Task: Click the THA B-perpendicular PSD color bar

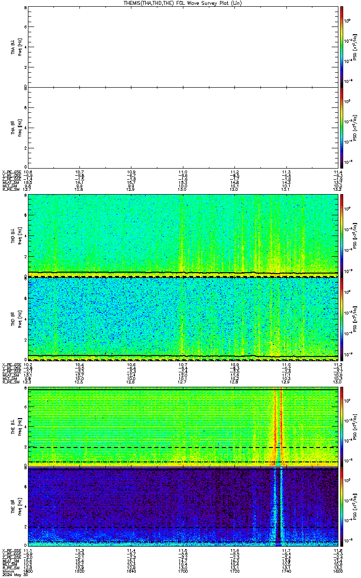Action: click(x=342, y=46)
